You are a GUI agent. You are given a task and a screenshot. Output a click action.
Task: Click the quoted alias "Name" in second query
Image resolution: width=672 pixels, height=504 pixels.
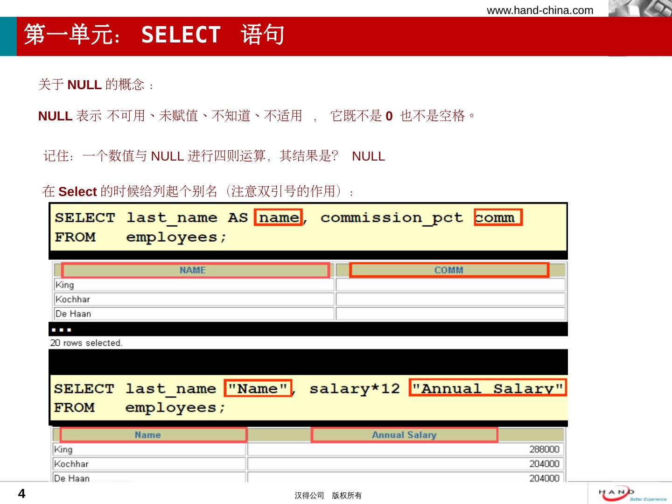pyautogui.click(x=258, y=388)
